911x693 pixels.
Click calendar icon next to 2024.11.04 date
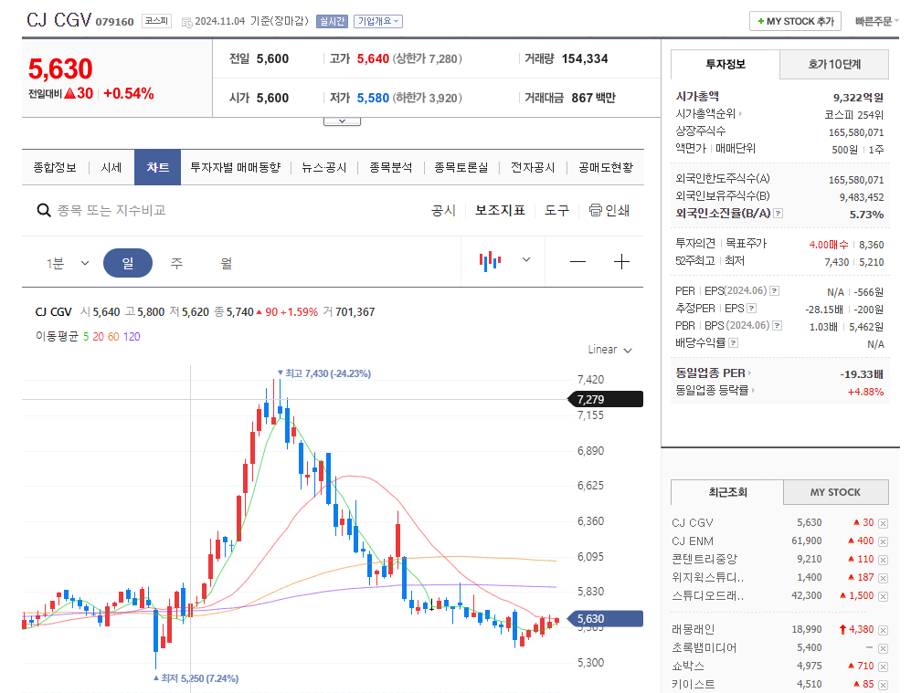186,23
